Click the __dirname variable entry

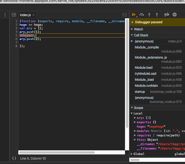161,144
